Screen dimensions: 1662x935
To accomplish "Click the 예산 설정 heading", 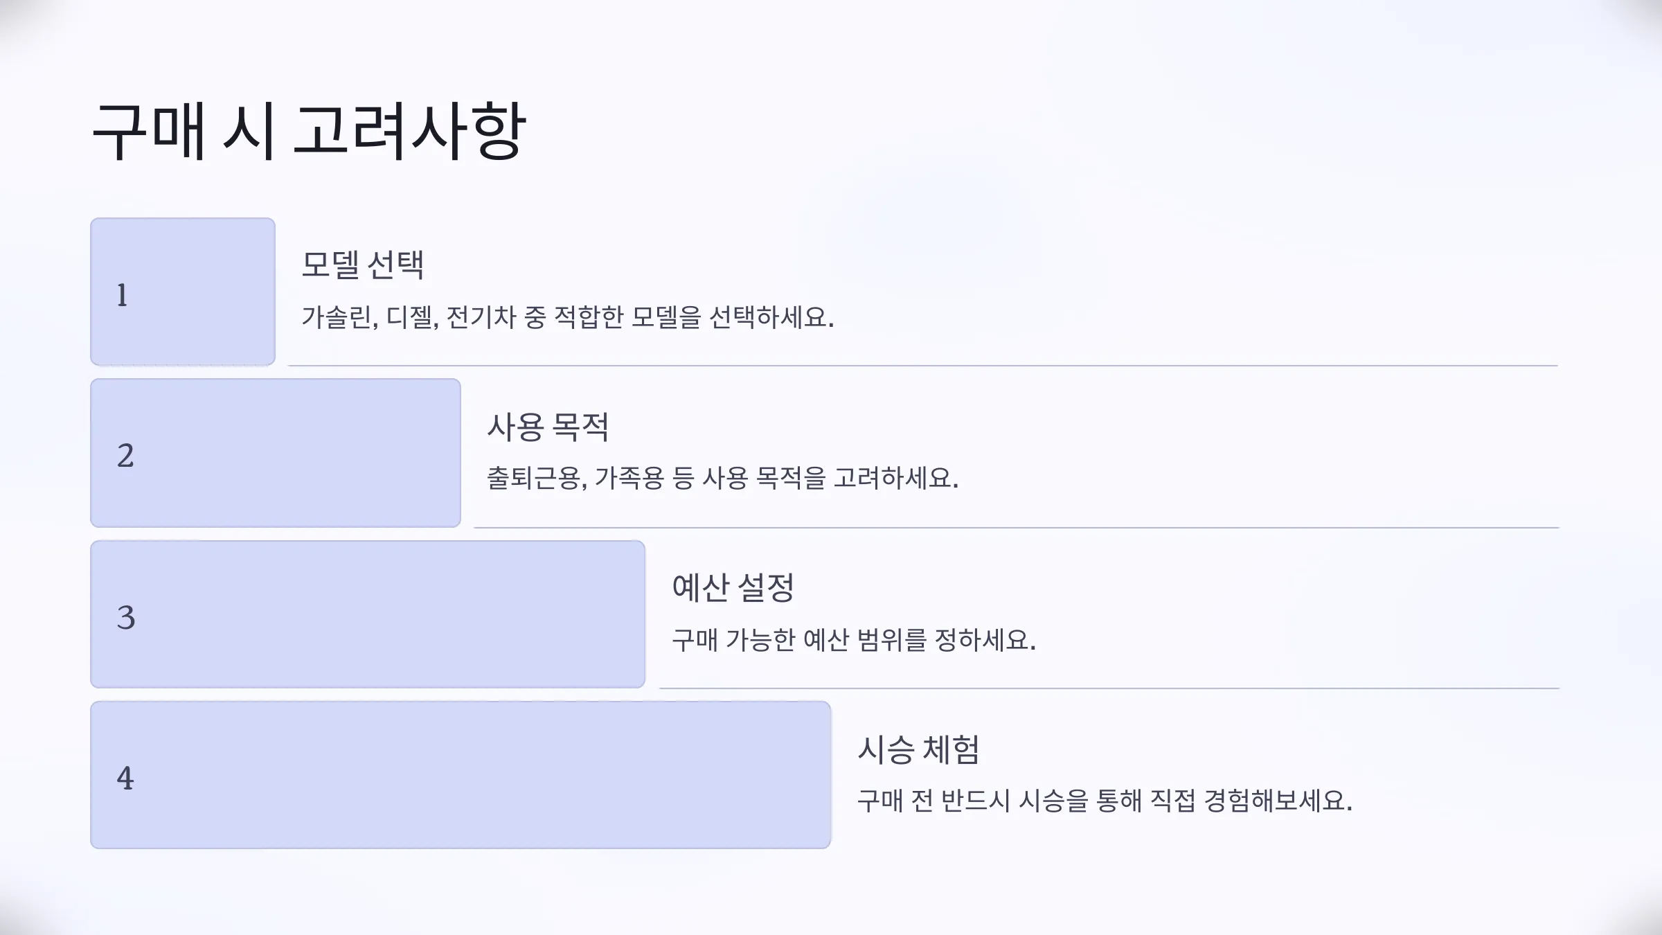I will [x=733, y=588].
